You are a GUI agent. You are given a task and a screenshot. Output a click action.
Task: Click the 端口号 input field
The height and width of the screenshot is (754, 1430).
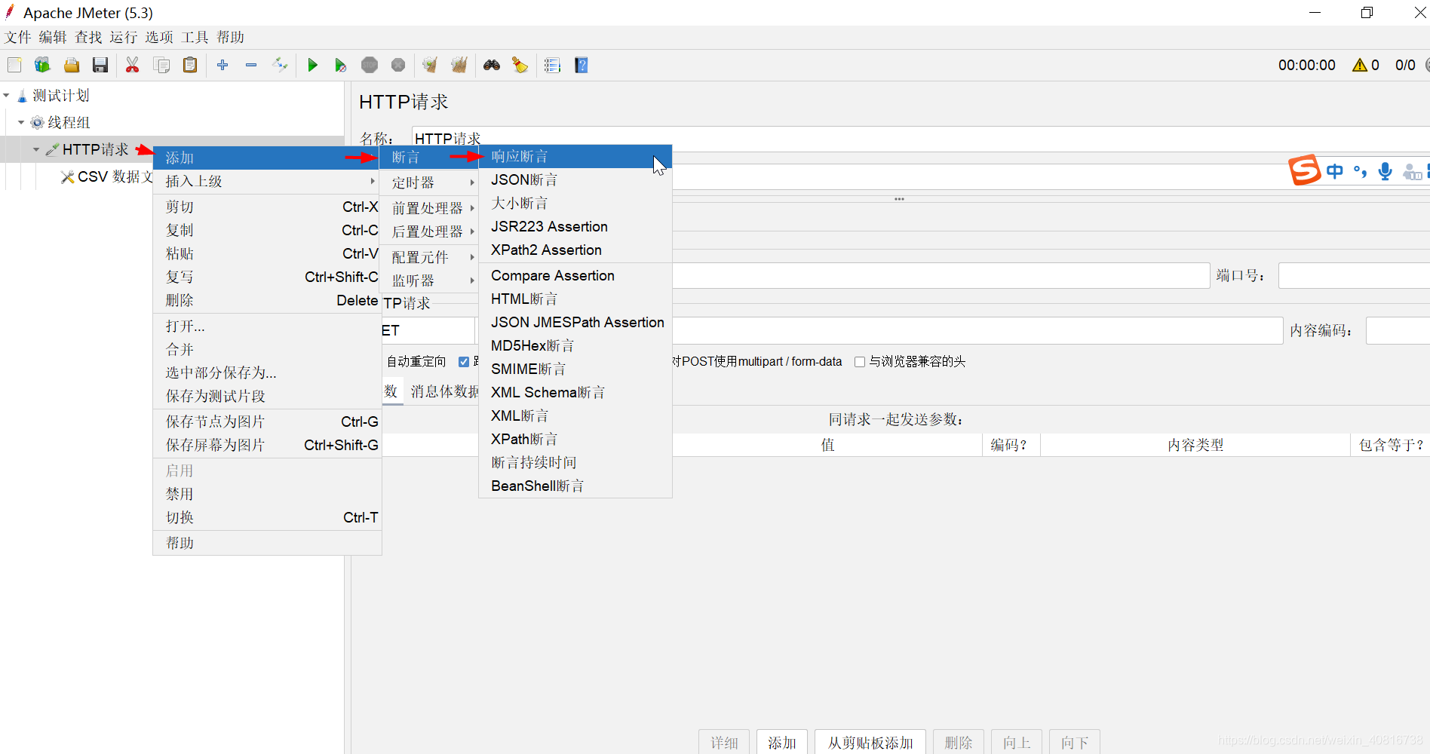[x=1354, y=276]
